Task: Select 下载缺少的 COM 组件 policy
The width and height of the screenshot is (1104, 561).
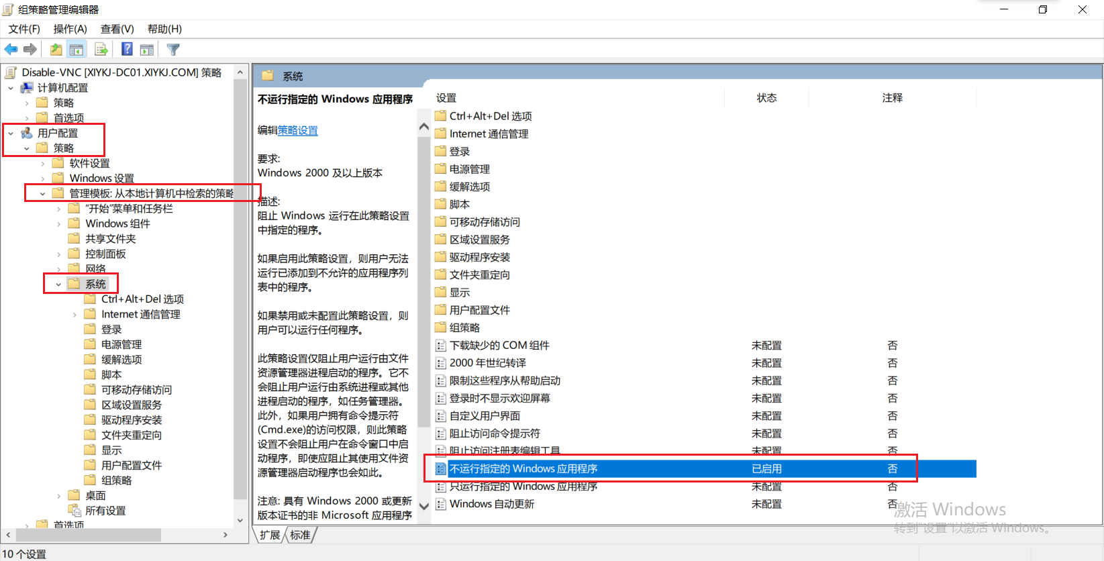Action: click(499, 346)
